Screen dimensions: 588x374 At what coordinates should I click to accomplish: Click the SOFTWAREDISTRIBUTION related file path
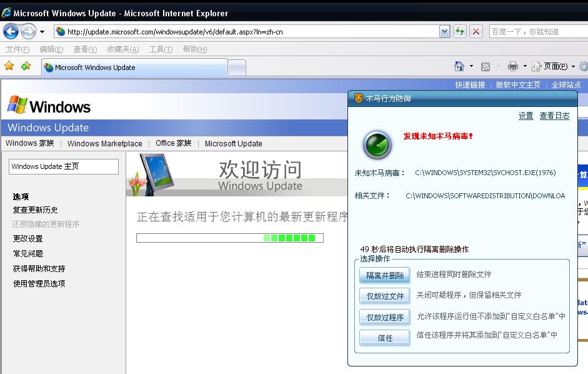[x=486, y=196]
